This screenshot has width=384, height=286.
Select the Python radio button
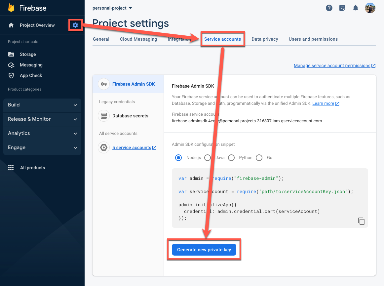click(x=231, y=158)
